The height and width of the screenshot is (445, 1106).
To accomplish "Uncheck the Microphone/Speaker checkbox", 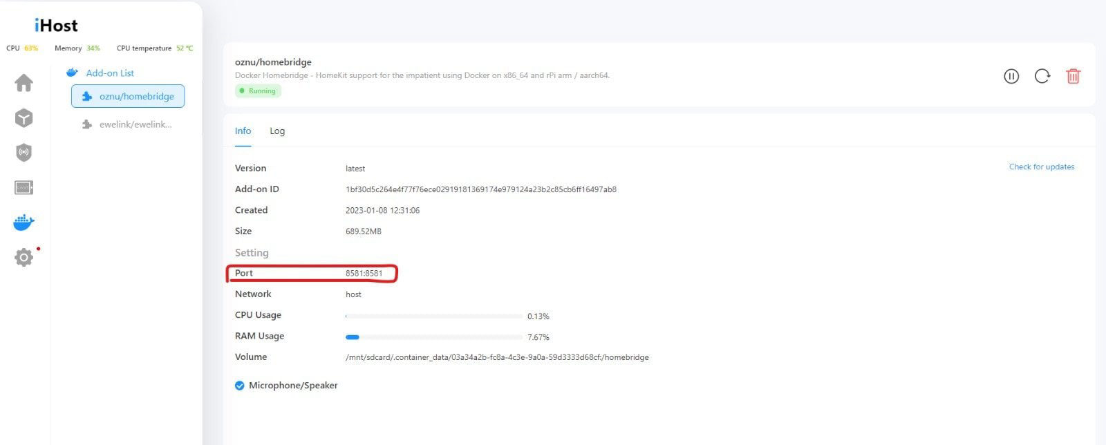I will [x=239, y=386].
